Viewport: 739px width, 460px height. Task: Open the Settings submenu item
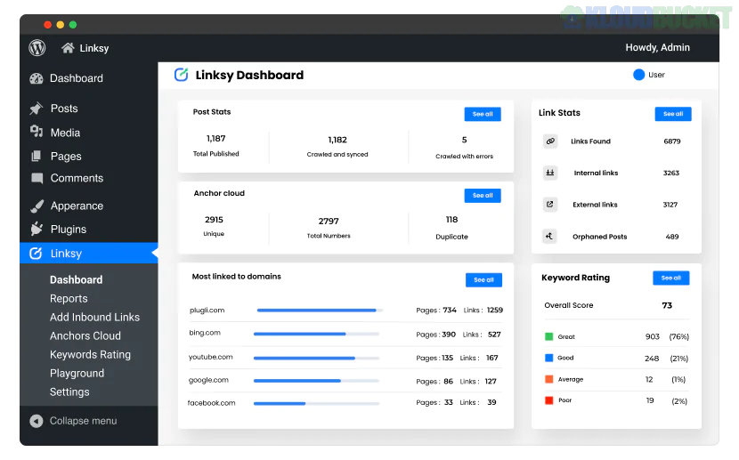click(x=69, y=391)
